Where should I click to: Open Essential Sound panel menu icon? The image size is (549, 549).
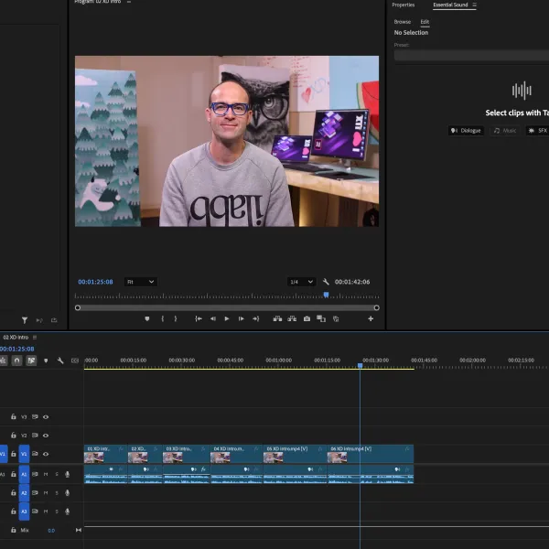[x=474, y=5]
